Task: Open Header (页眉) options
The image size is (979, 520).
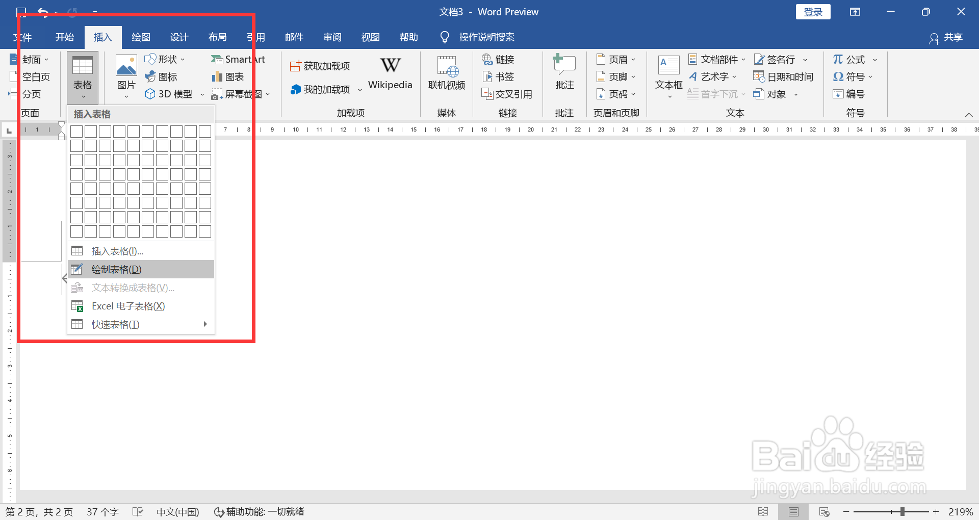Action: [616, 60]
